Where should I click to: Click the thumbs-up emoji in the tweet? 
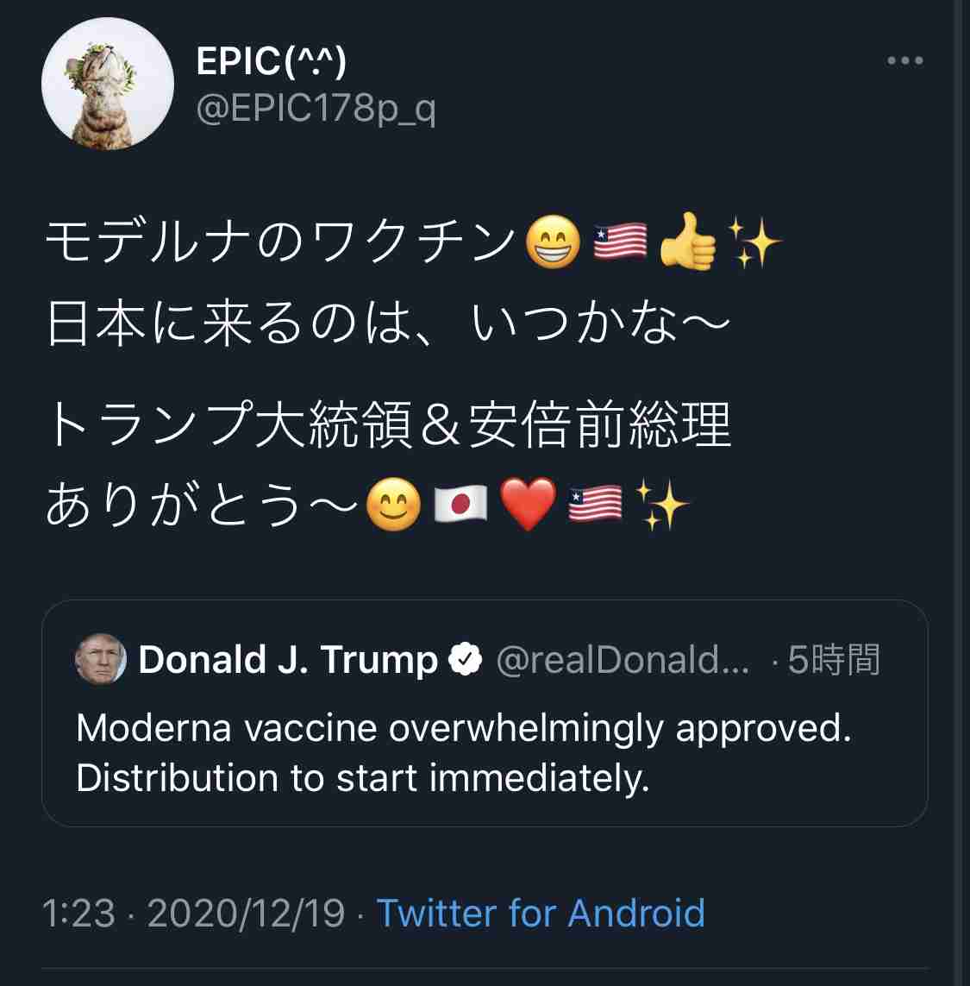(x=687, y=245)
